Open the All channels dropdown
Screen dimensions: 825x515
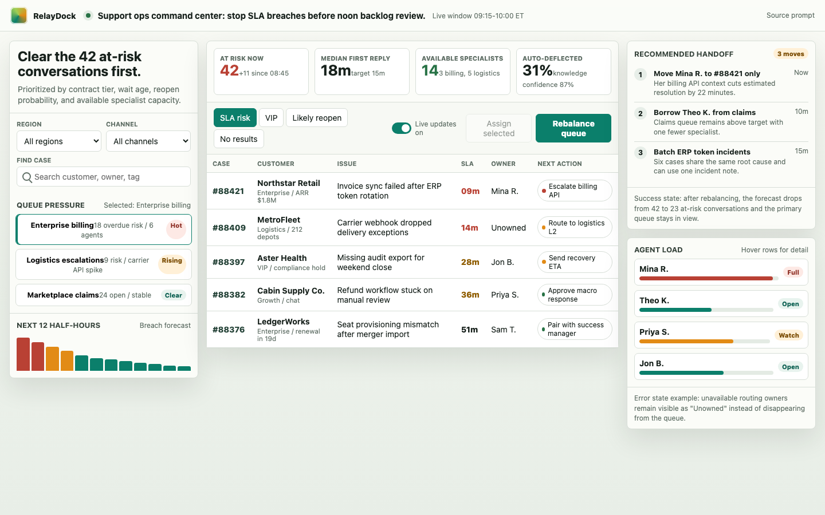click(x=148, y=141)
